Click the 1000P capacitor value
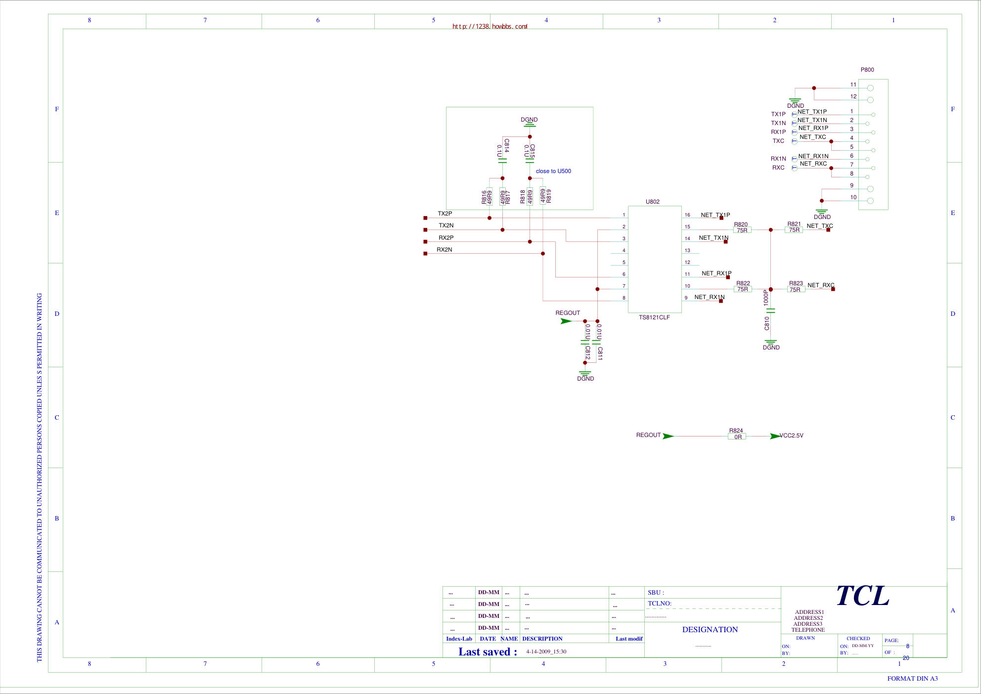The width and height of the screenshot is (981, 694). 766,298
